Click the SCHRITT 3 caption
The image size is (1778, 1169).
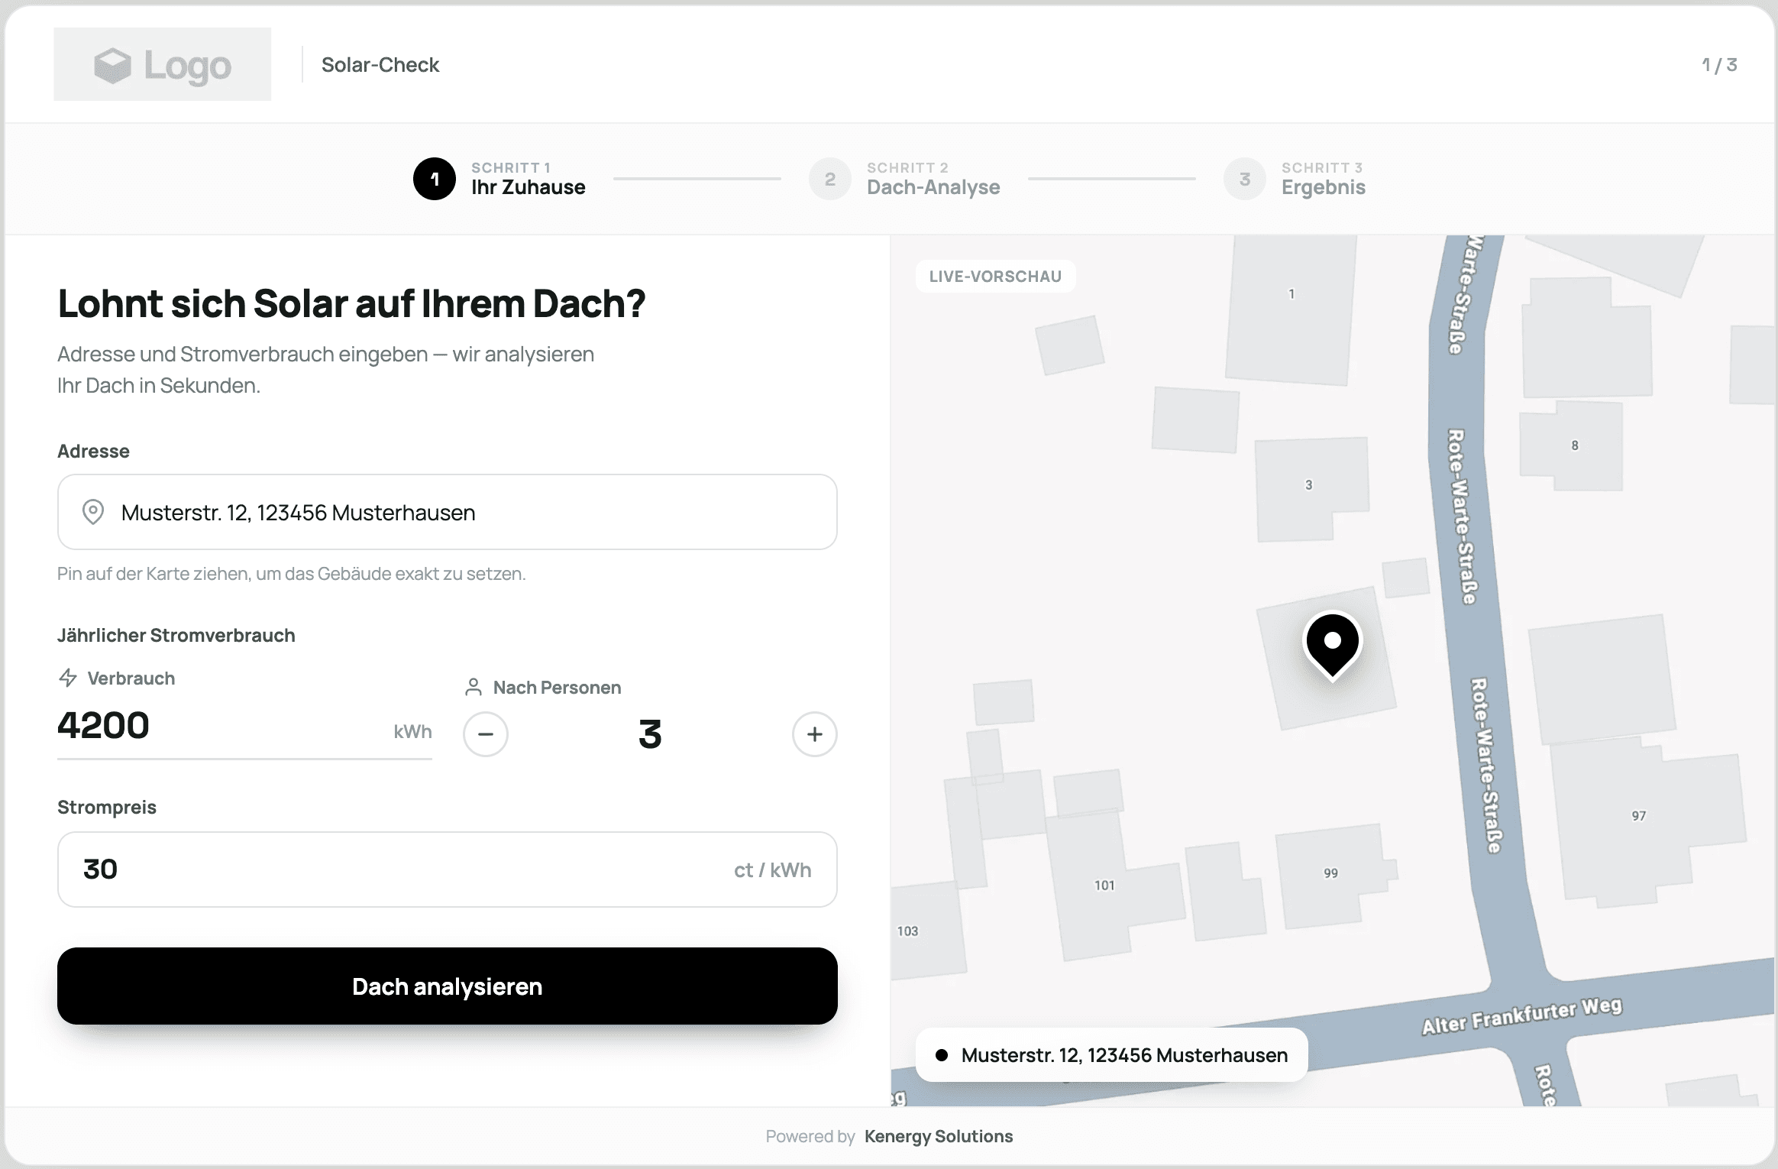(1322, 167)
